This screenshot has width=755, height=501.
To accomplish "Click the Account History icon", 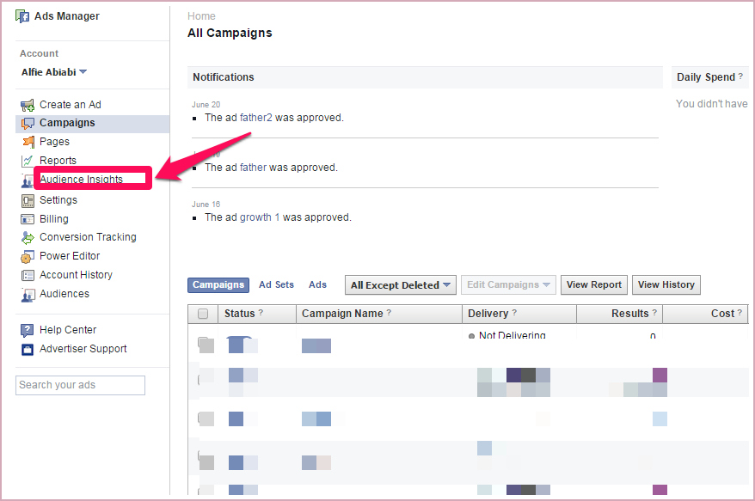I will pos(27,275).
